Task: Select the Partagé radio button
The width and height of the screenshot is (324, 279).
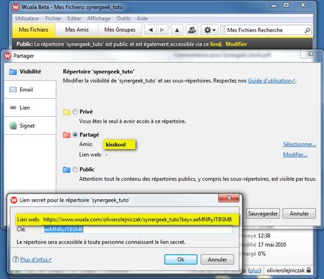Action: point(75,135)
